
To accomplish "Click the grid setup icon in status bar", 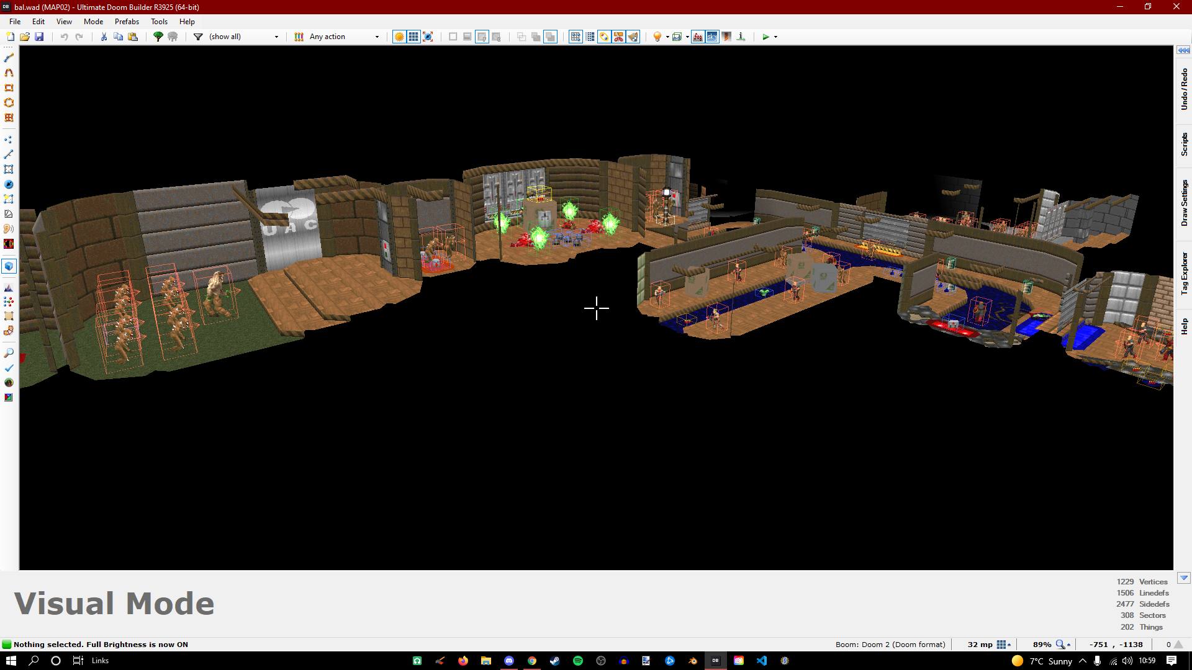I will click(x=1001, y=645).
